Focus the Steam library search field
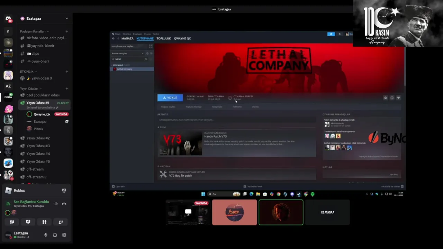The image size is (443, 249). tap(129, 59)
